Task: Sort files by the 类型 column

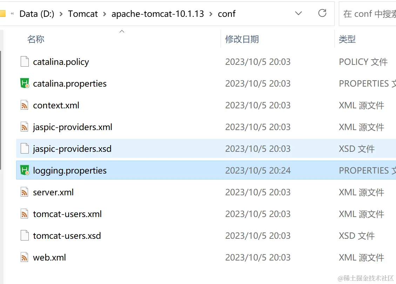Action: coord(347,39)
